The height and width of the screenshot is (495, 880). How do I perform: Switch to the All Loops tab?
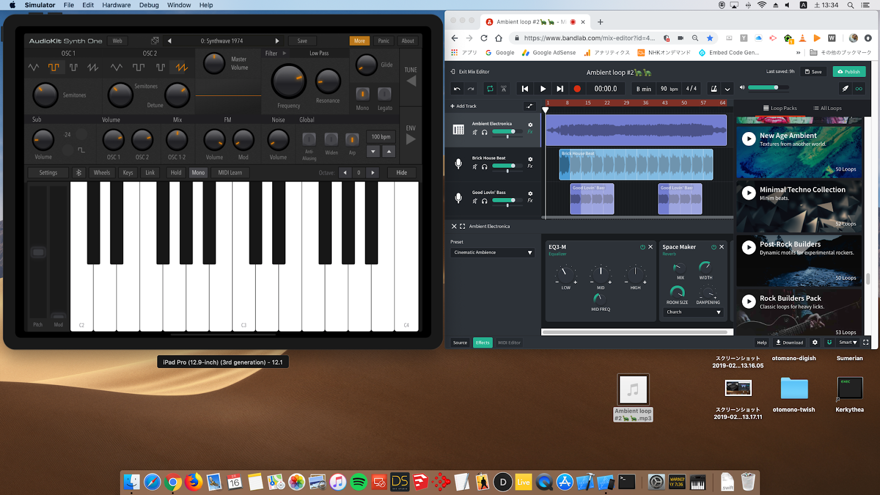point(827,108)
